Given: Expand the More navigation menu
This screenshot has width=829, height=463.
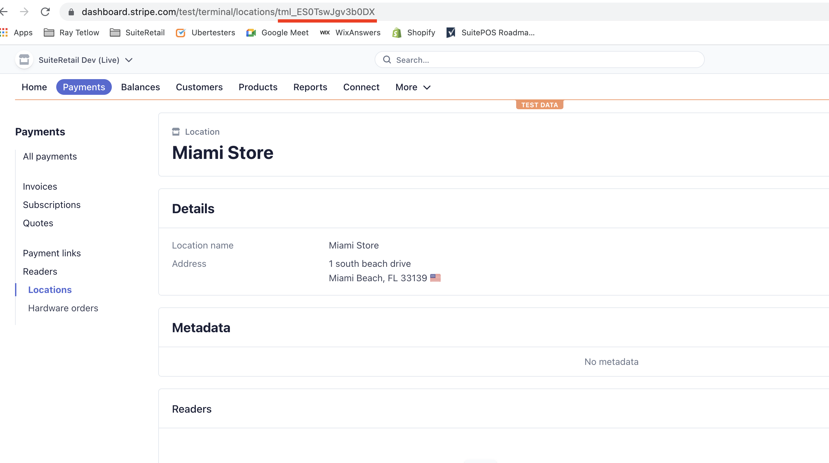Looking at the screenshot, I should pyautogui.click(x=413, y=87).
